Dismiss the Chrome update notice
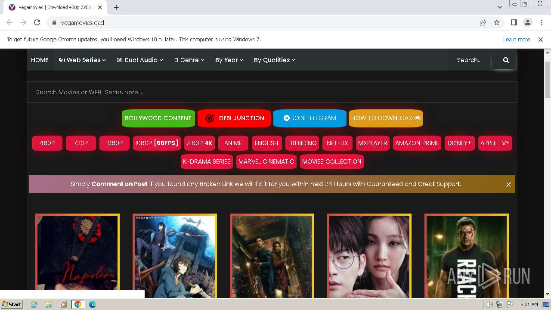 541,39
